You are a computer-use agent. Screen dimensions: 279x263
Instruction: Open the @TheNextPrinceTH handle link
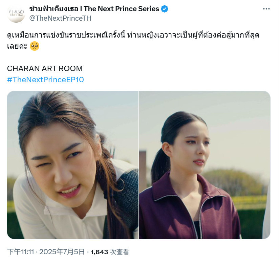[60, 18]
